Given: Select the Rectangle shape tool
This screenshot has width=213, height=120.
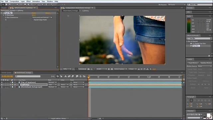Looking at the screenshot, I should point(25,4).
